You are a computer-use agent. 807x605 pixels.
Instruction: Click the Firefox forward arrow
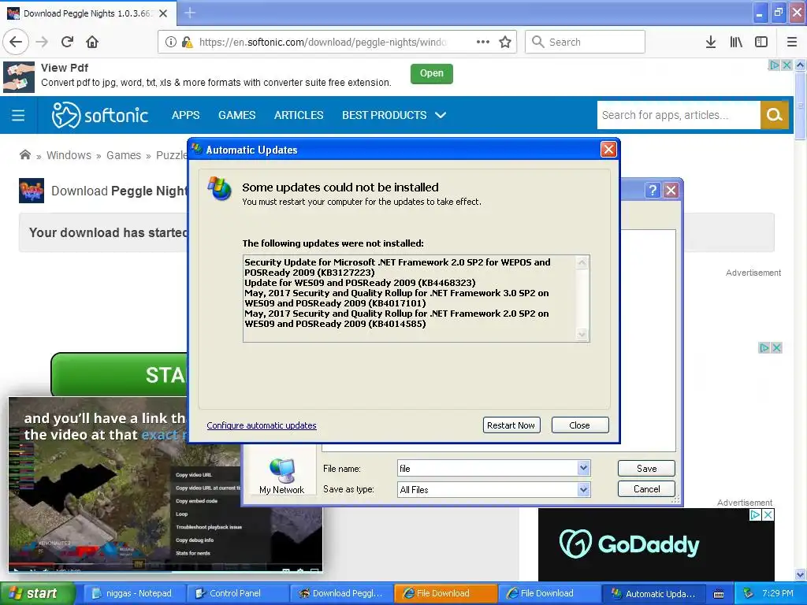42,42
